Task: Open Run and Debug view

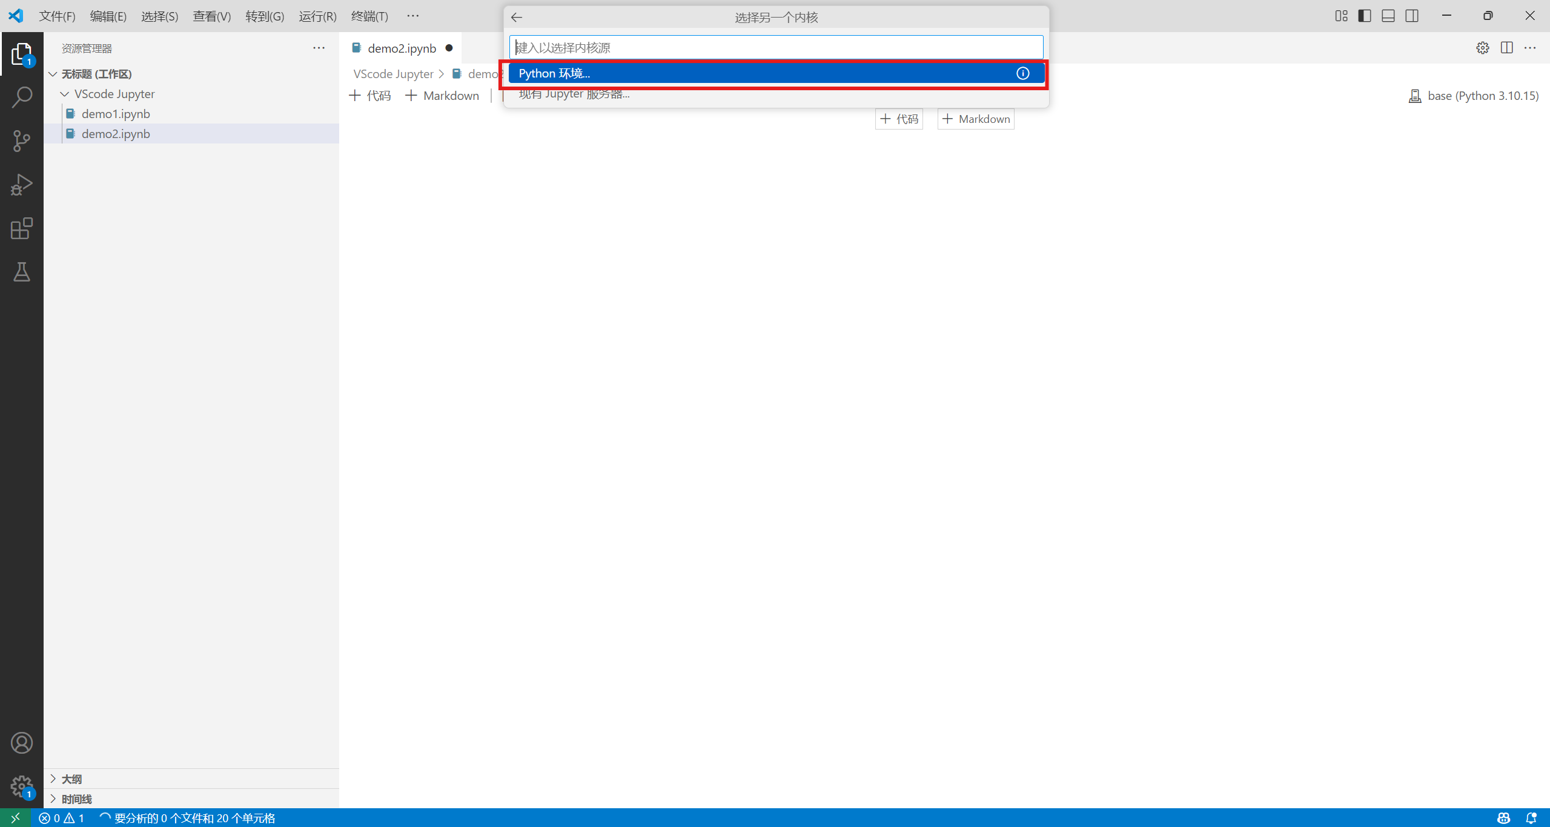Action: click(22, 184)
